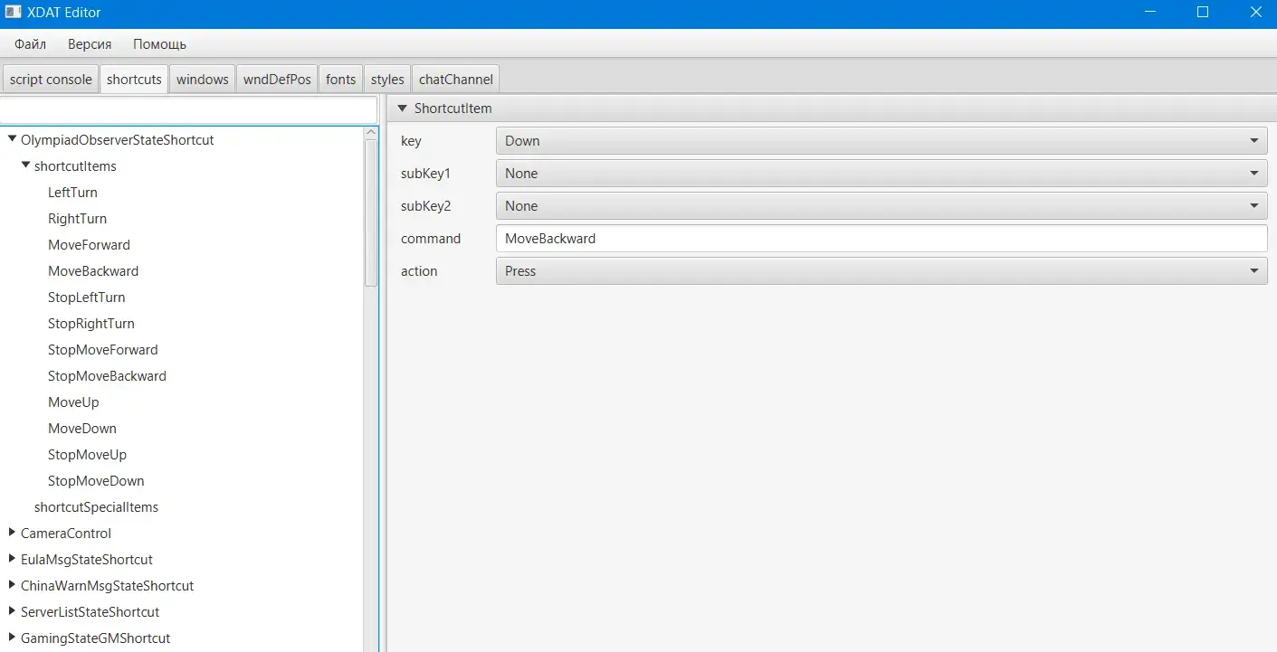This screenshot has height=652, width=1277.
Task: Expand the ChinaWarnMsgStateShortcut node arrow
Action: 12,585
